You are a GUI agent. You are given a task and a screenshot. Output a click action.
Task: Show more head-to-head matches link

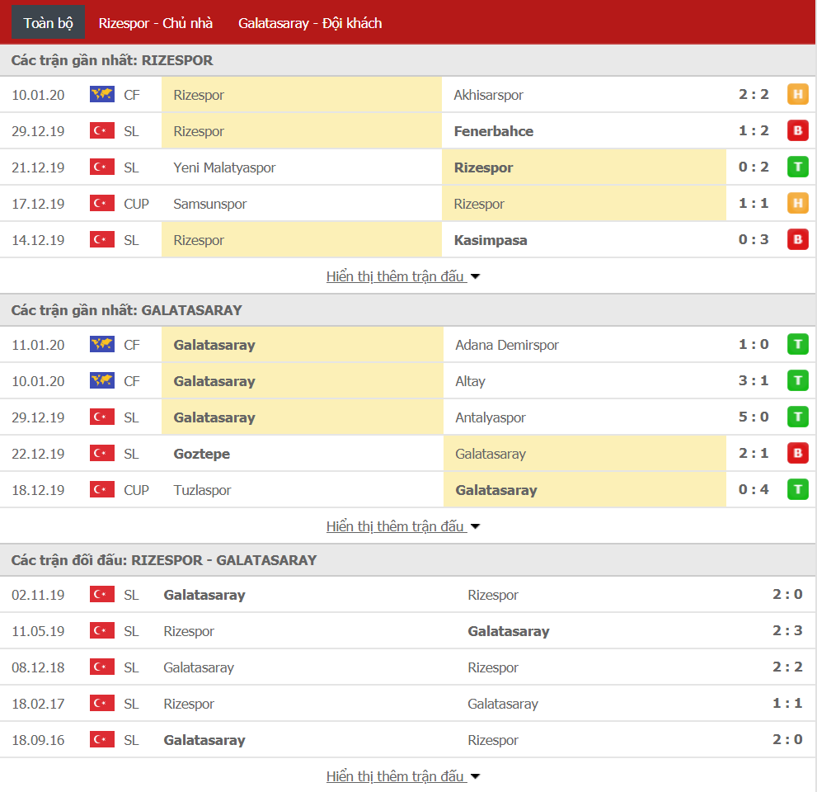(396, 775)
